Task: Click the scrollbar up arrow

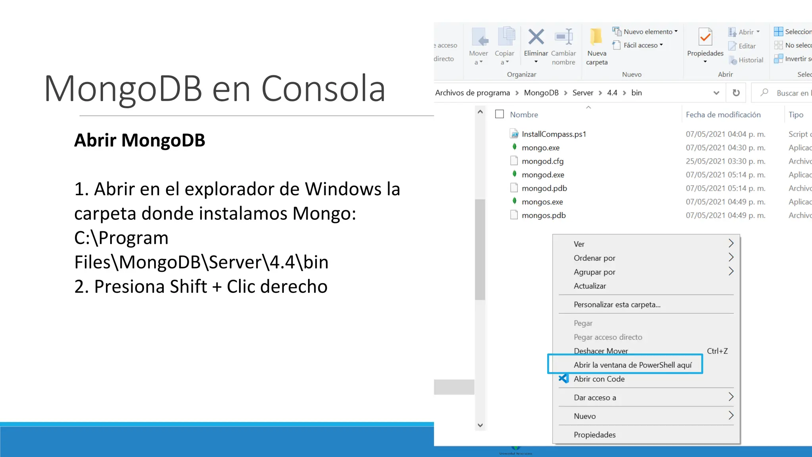Action: pos(480,112)
